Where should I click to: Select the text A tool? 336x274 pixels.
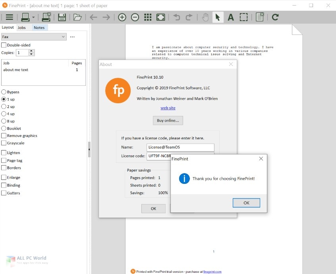point(231,17)
